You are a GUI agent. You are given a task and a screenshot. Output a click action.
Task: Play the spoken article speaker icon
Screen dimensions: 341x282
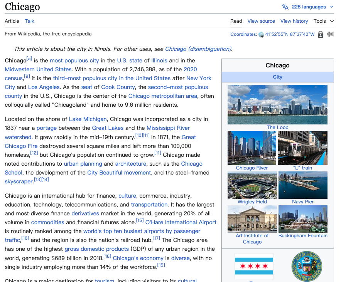(330, 34)
